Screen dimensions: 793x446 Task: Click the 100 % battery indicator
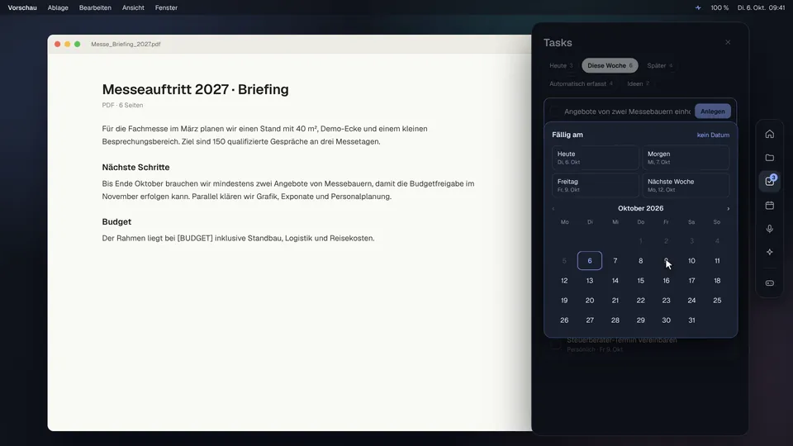click(x=719, y=7)
